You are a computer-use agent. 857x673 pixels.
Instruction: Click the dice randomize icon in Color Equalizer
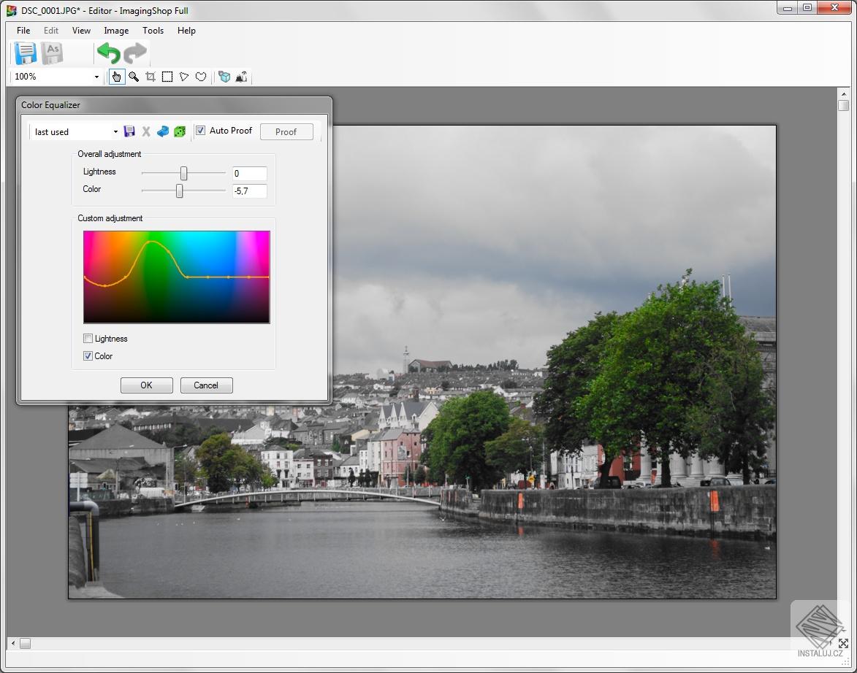[180, 131]
